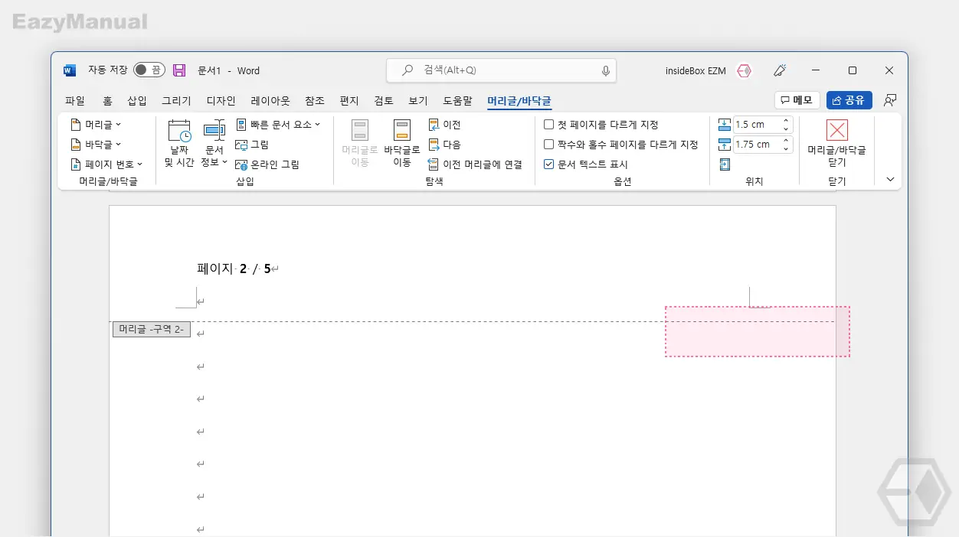Viewport: 959px width, 537px height.
Task: Increase the 1.75 cm footer position value
Action: point(786,141)
